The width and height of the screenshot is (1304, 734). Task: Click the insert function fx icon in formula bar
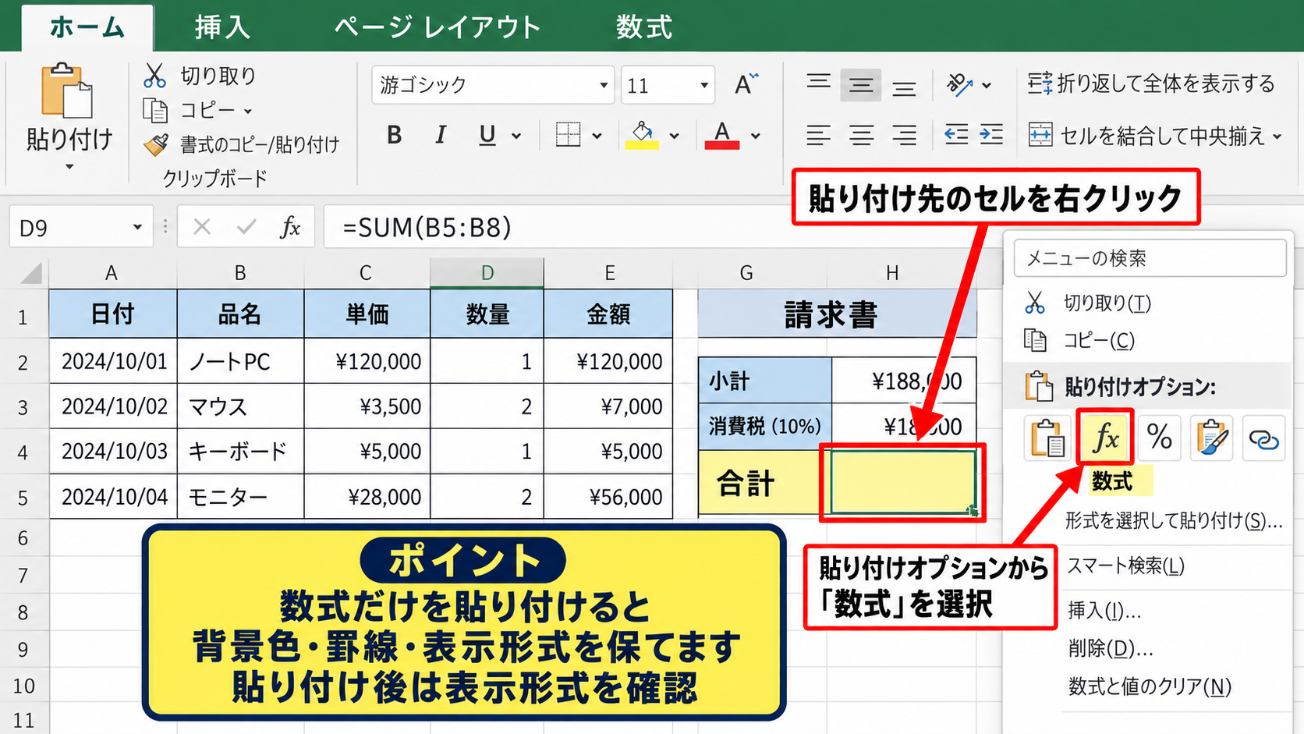[x=290, y=227]
